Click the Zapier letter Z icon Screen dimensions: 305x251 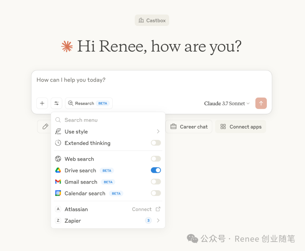click(58, 221)
